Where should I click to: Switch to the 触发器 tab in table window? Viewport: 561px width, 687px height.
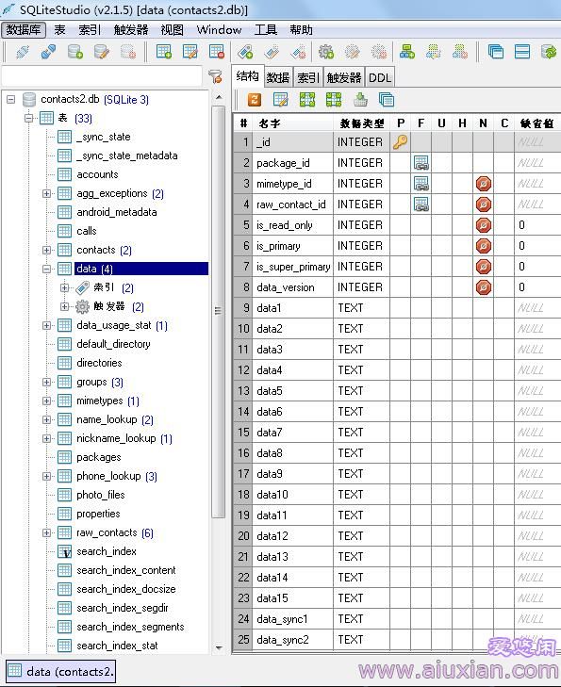pos(343,77)
